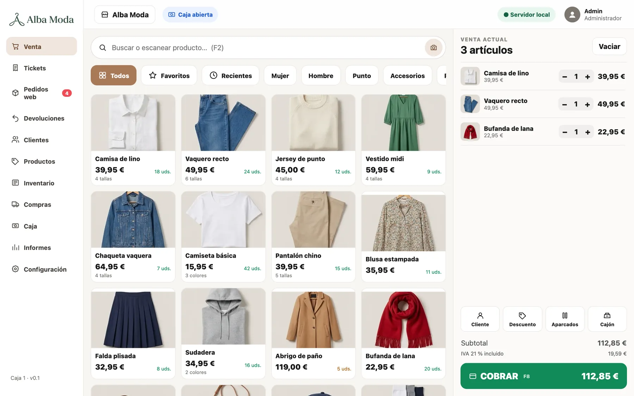Viewport: 634px width, 396px height.
Task: Click the Admin user avatar
Action: [x=572, y=15]
